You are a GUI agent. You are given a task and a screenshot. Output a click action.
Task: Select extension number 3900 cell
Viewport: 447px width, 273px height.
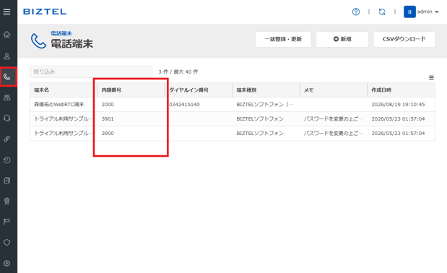(108, 133)
